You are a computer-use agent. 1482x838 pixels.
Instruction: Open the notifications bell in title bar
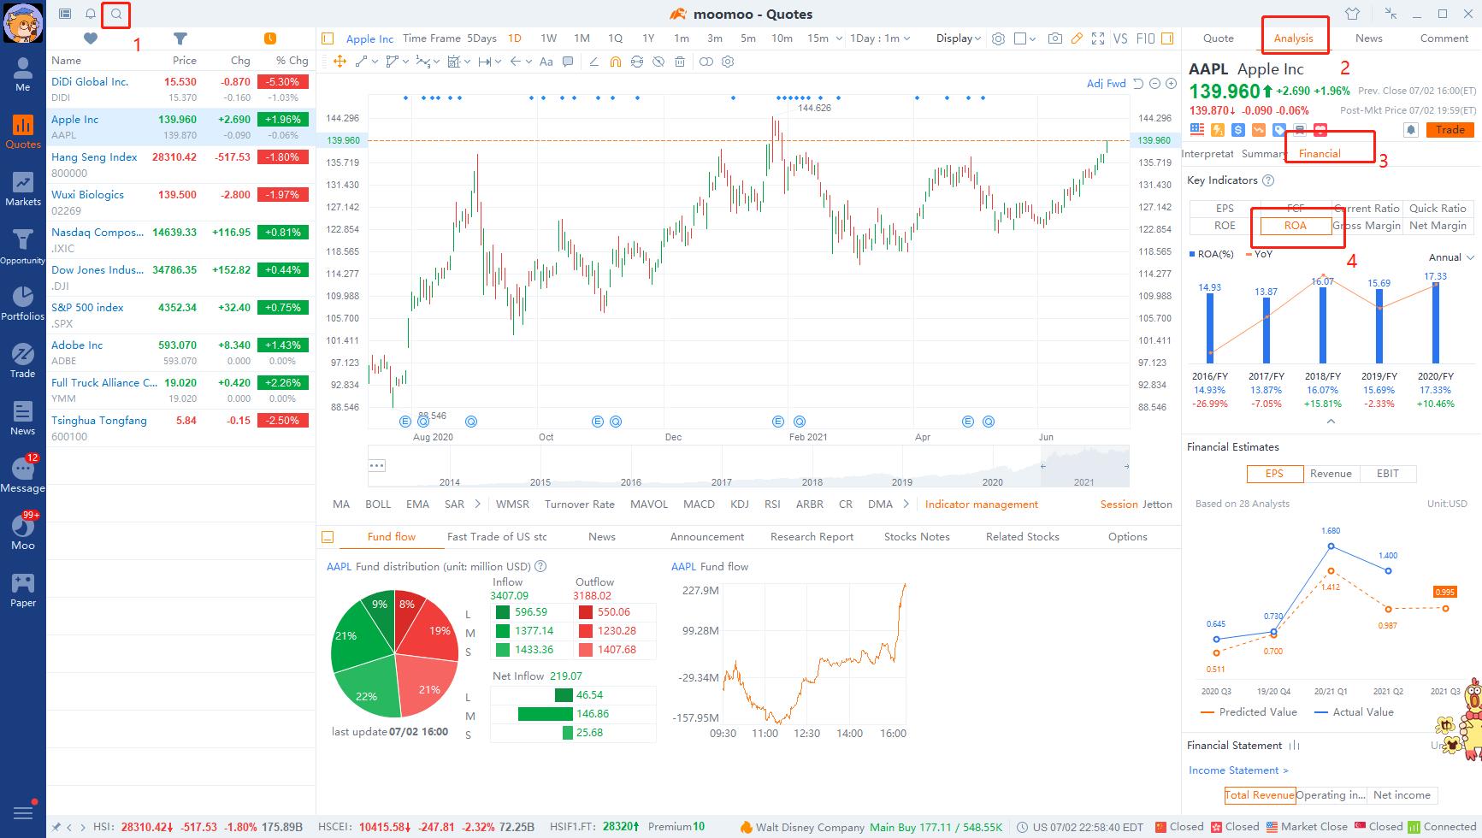coord(91,14)
